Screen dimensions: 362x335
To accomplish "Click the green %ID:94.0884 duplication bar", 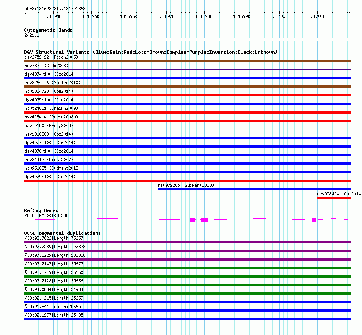I will 187,293.
